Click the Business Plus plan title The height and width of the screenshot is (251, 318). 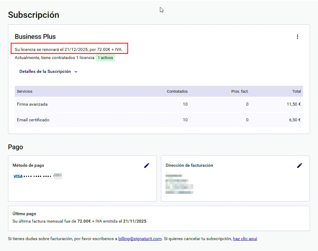(x=35, y=37)
